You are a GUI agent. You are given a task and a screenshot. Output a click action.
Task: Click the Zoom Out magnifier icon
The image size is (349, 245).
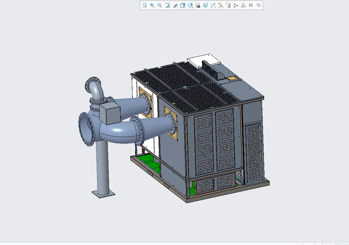[160, 5]
